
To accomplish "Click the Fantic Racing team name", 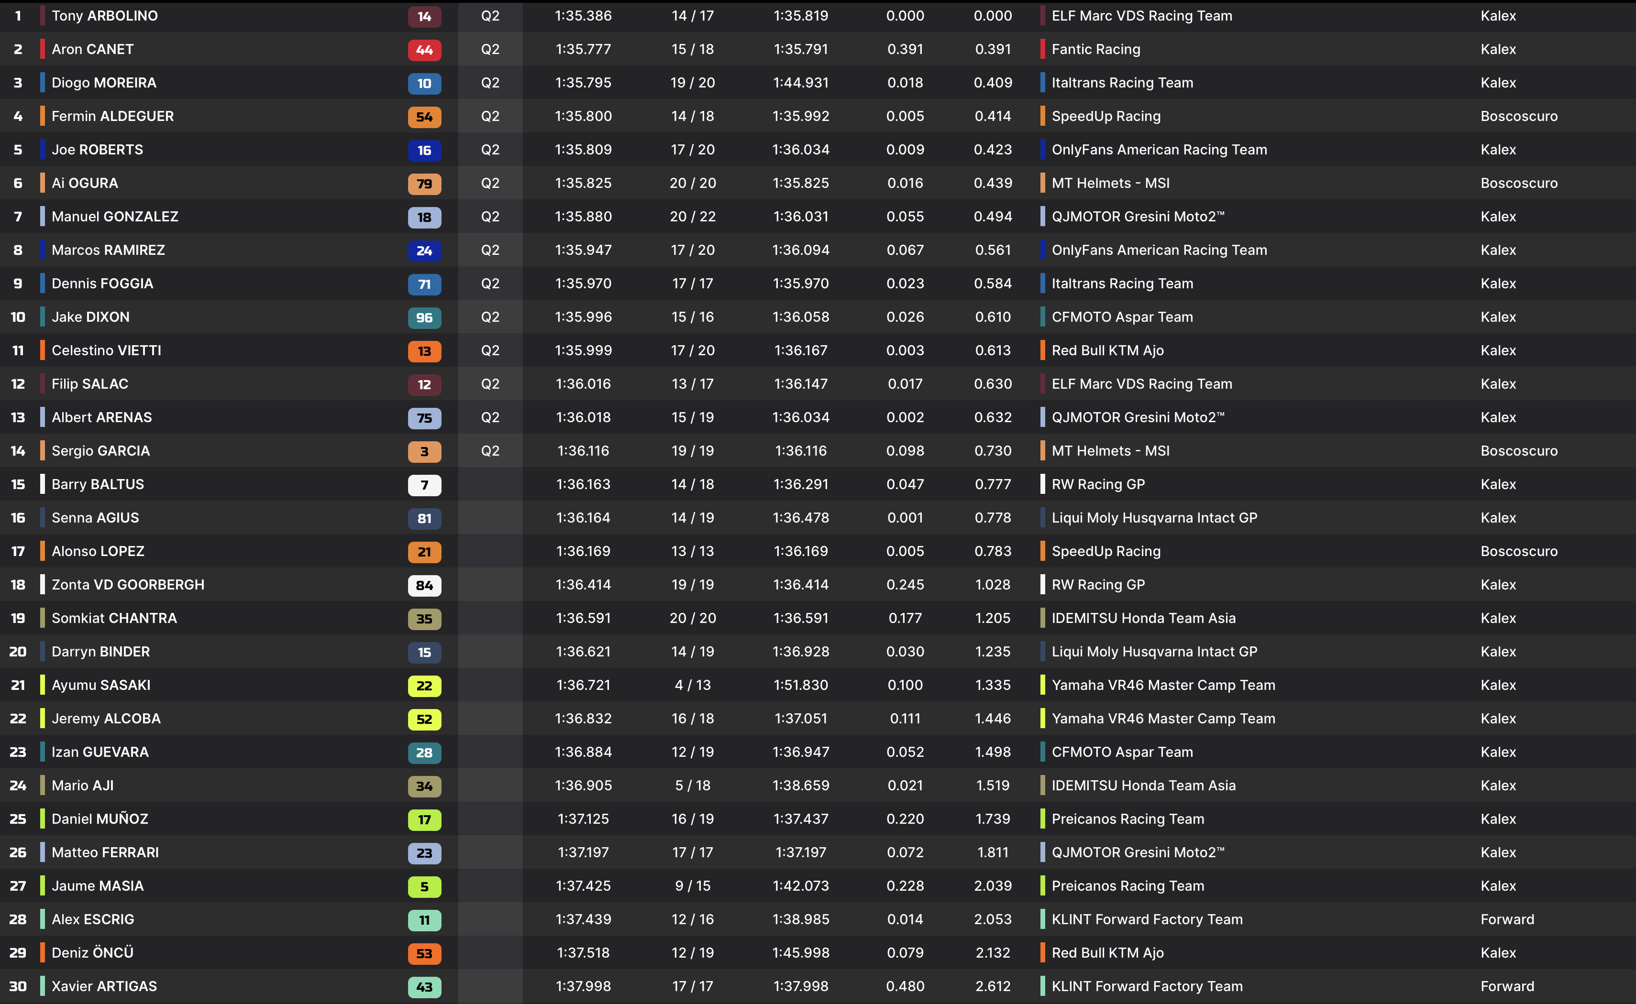I will pos(1095,49).
